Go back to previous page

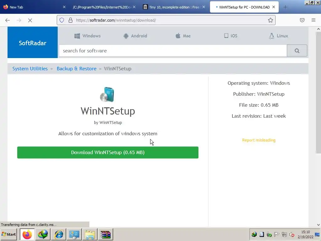click(x=8, y=20)
